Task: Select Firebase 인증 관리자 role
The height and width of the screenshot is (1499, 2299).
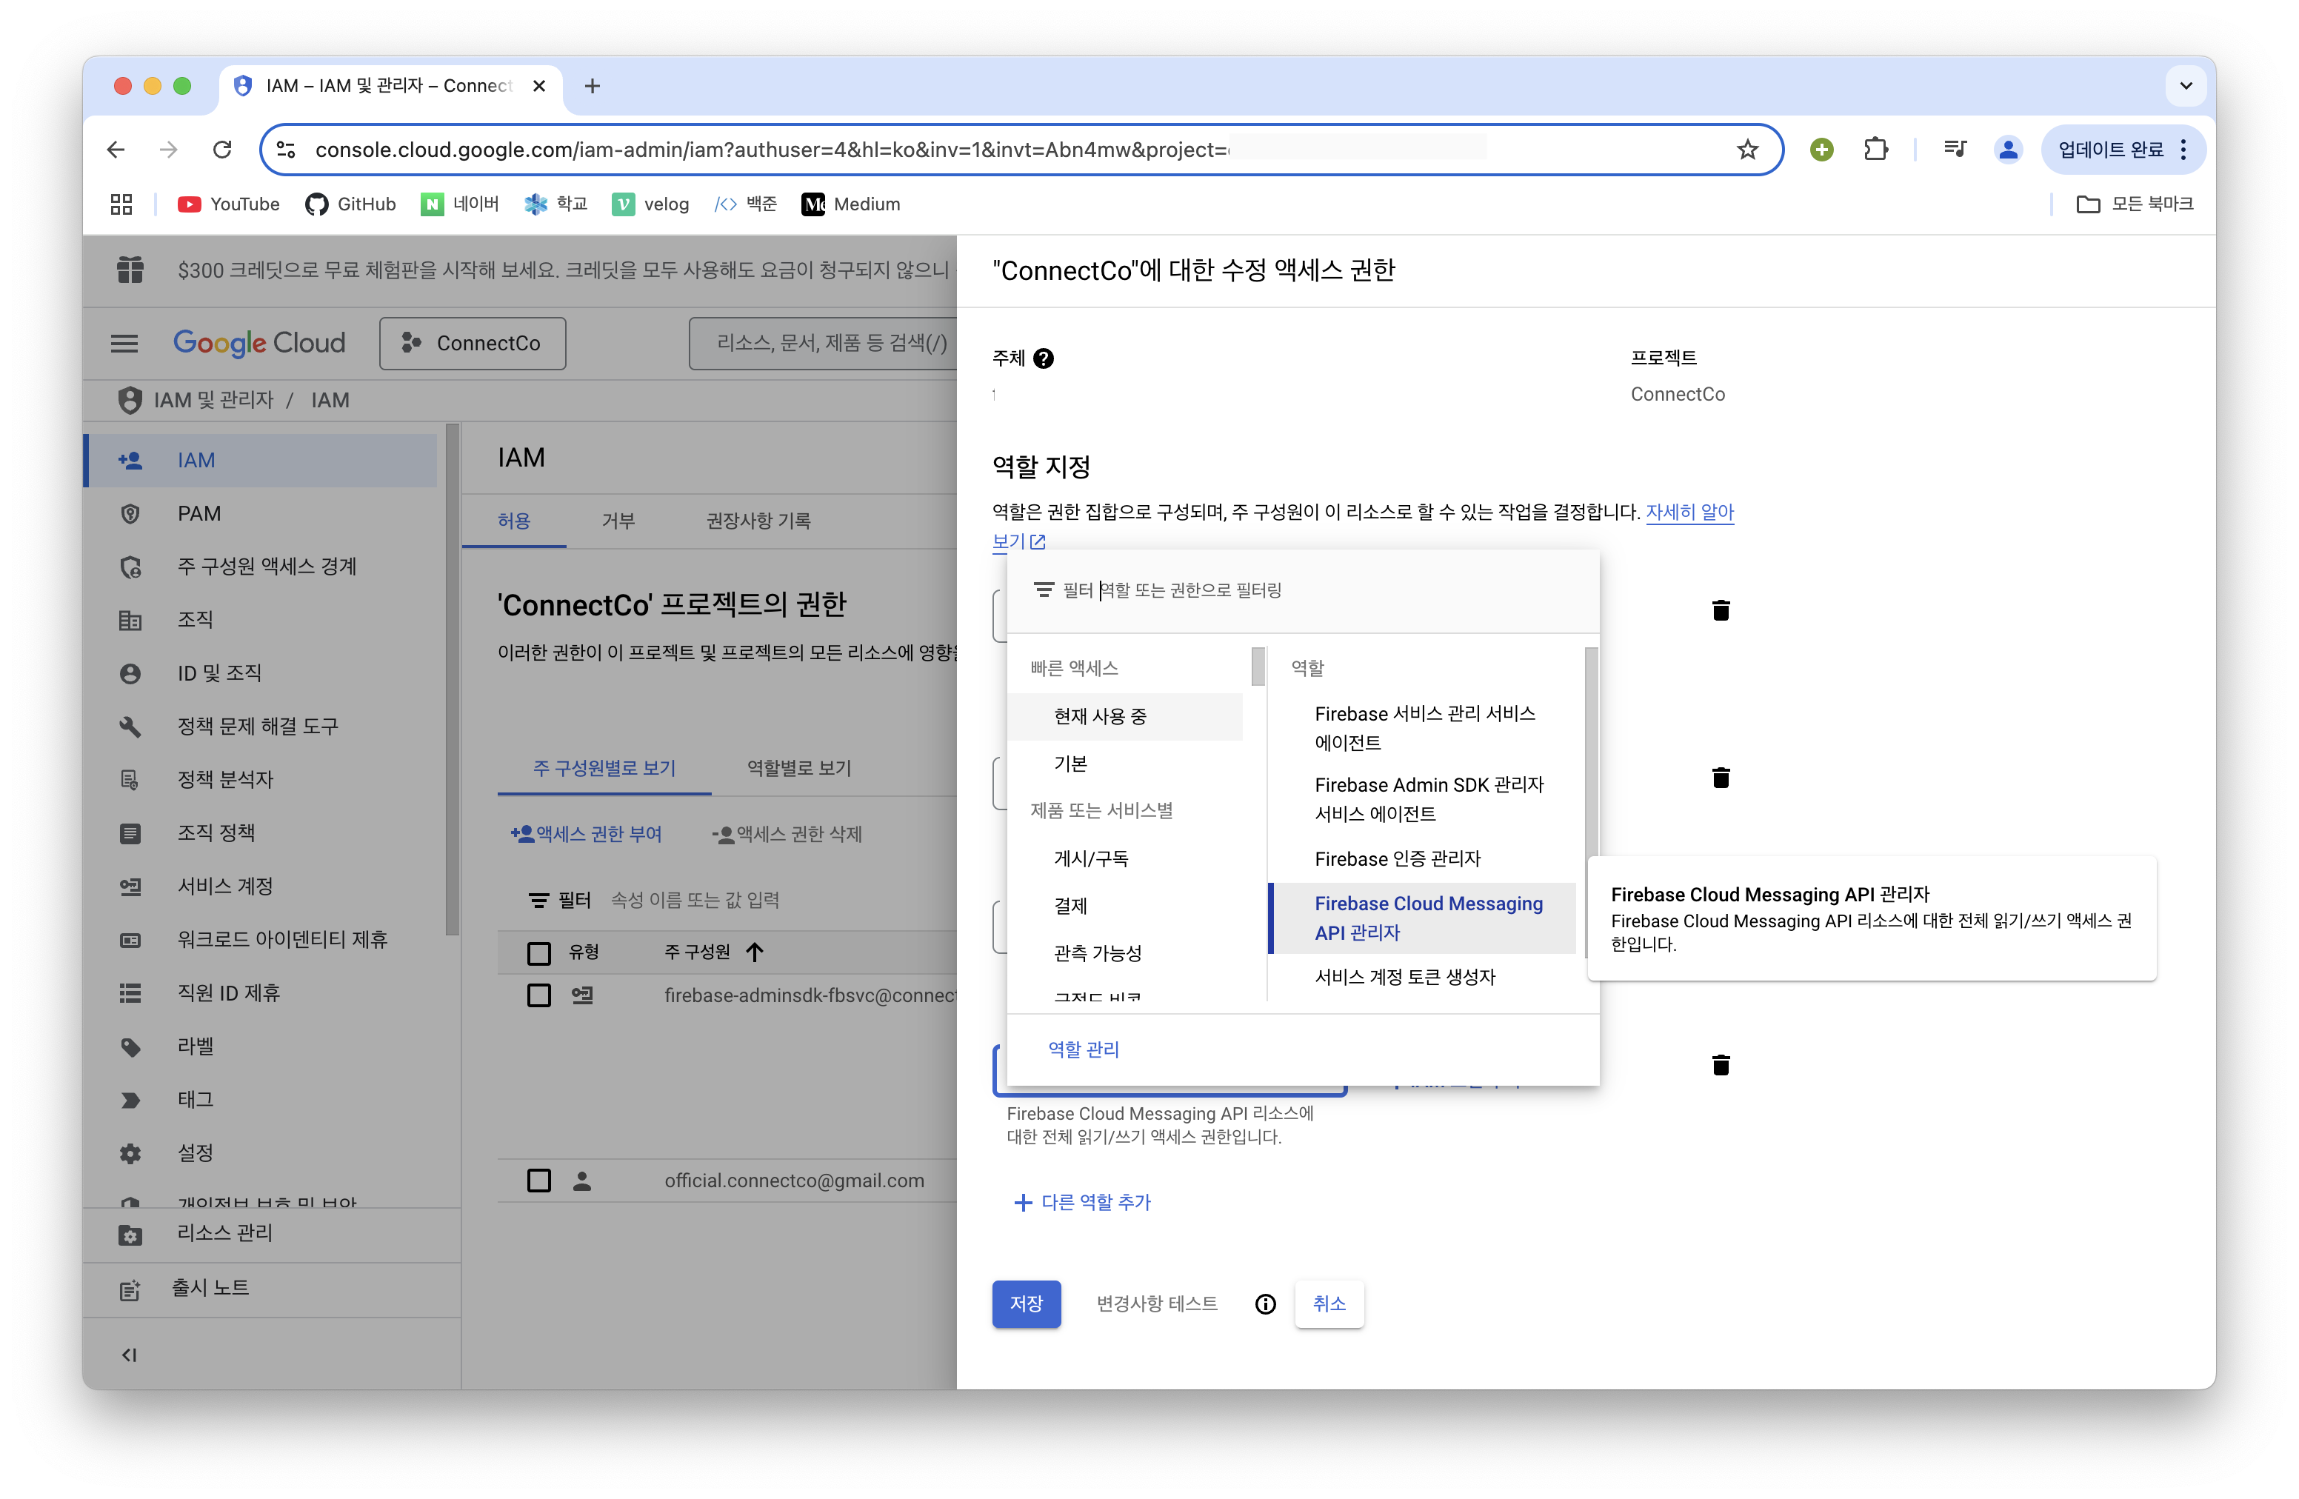Action: point(1397,858)
